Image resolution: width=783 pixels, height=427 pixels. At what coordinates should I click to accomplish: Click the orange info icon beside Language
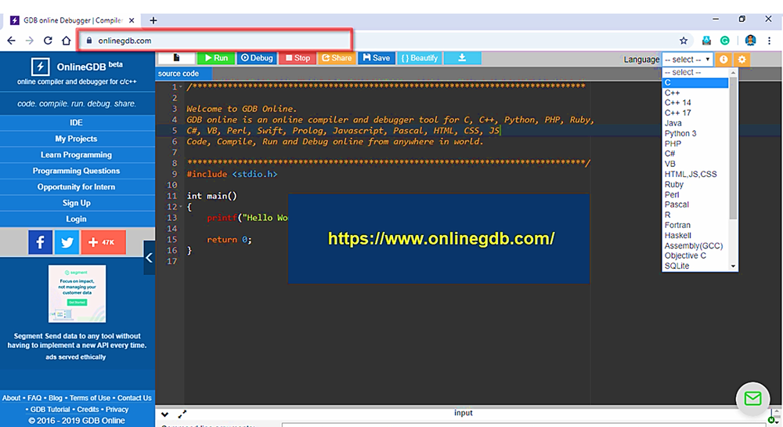(x=723, y=60)
